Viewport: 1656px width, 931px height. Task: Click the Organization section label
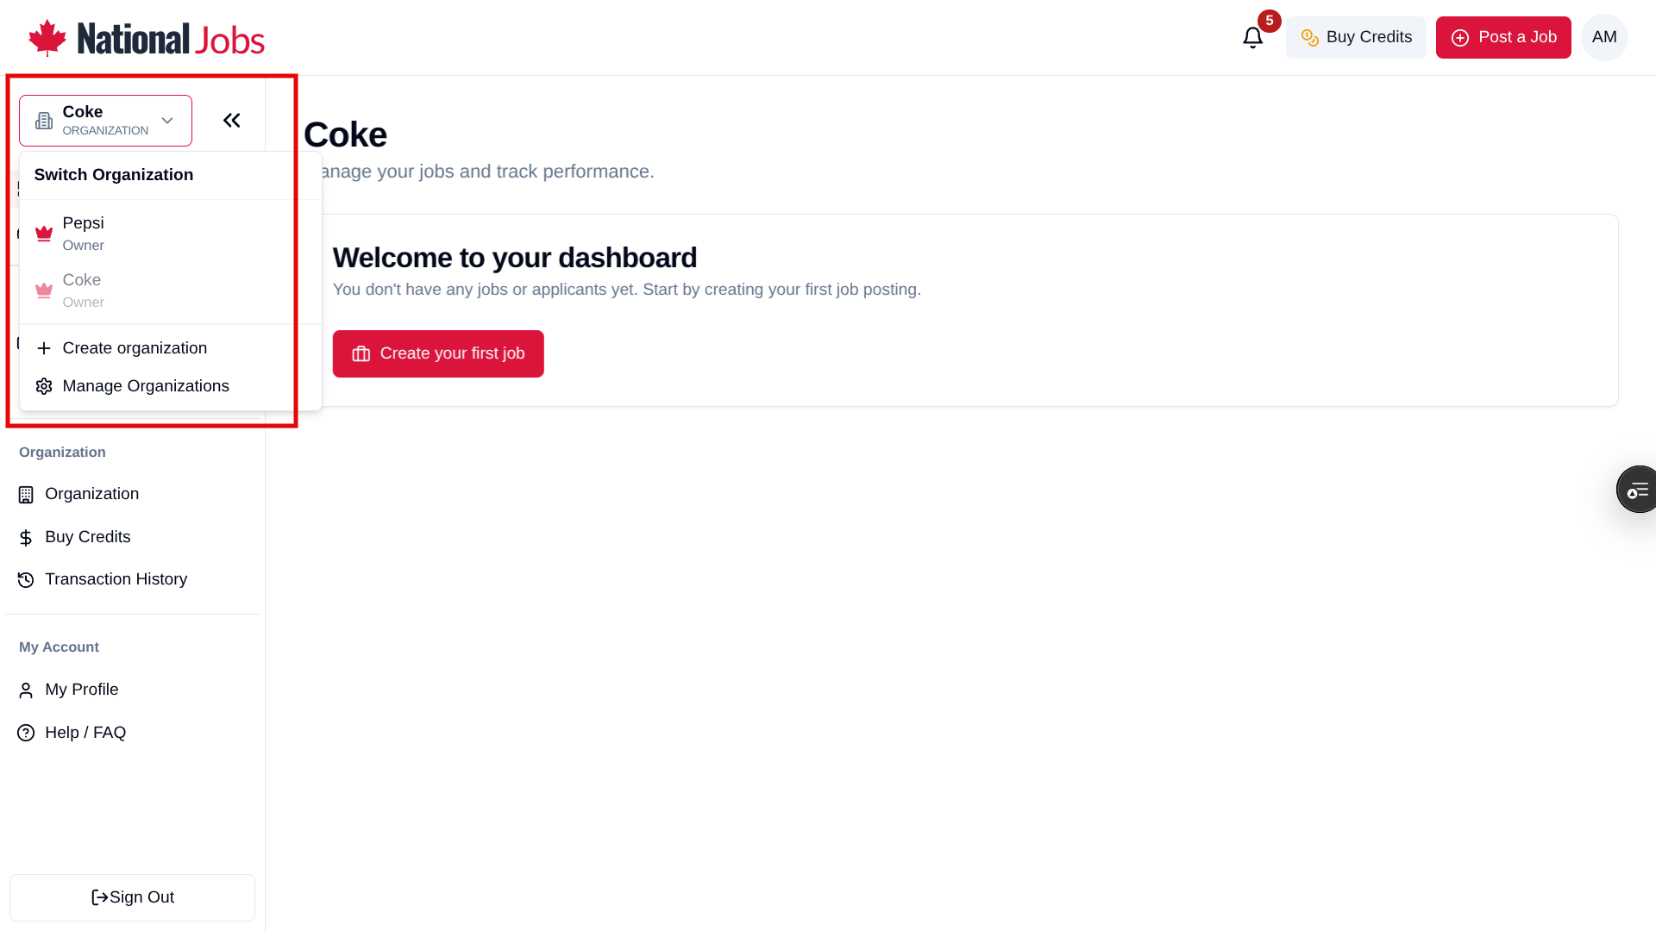pos(62,453)
